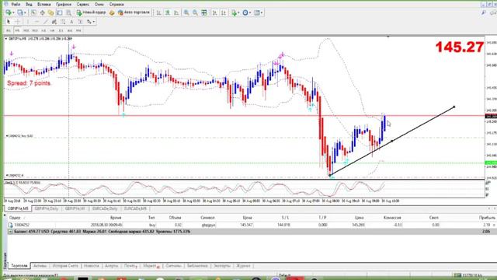Switch chart to bar chart mode
This screenshot has height=280, width=497.
point(158,12)
